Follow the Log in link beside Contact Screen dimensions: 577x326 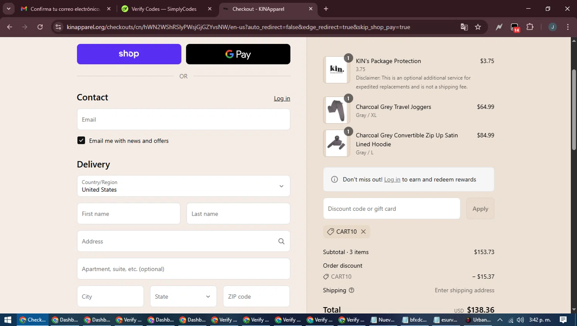click(x=282, y=99)
